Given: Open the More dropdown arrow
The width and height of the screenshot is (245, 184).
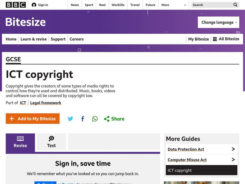Looking at the screenshot, I should click(185, 5).
